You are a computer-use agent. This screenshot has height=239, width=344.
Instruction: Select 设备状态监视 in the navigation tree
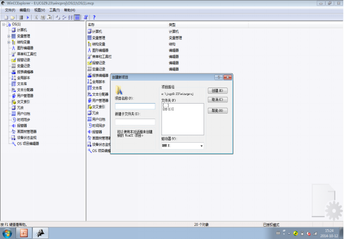tap(27, 138)
